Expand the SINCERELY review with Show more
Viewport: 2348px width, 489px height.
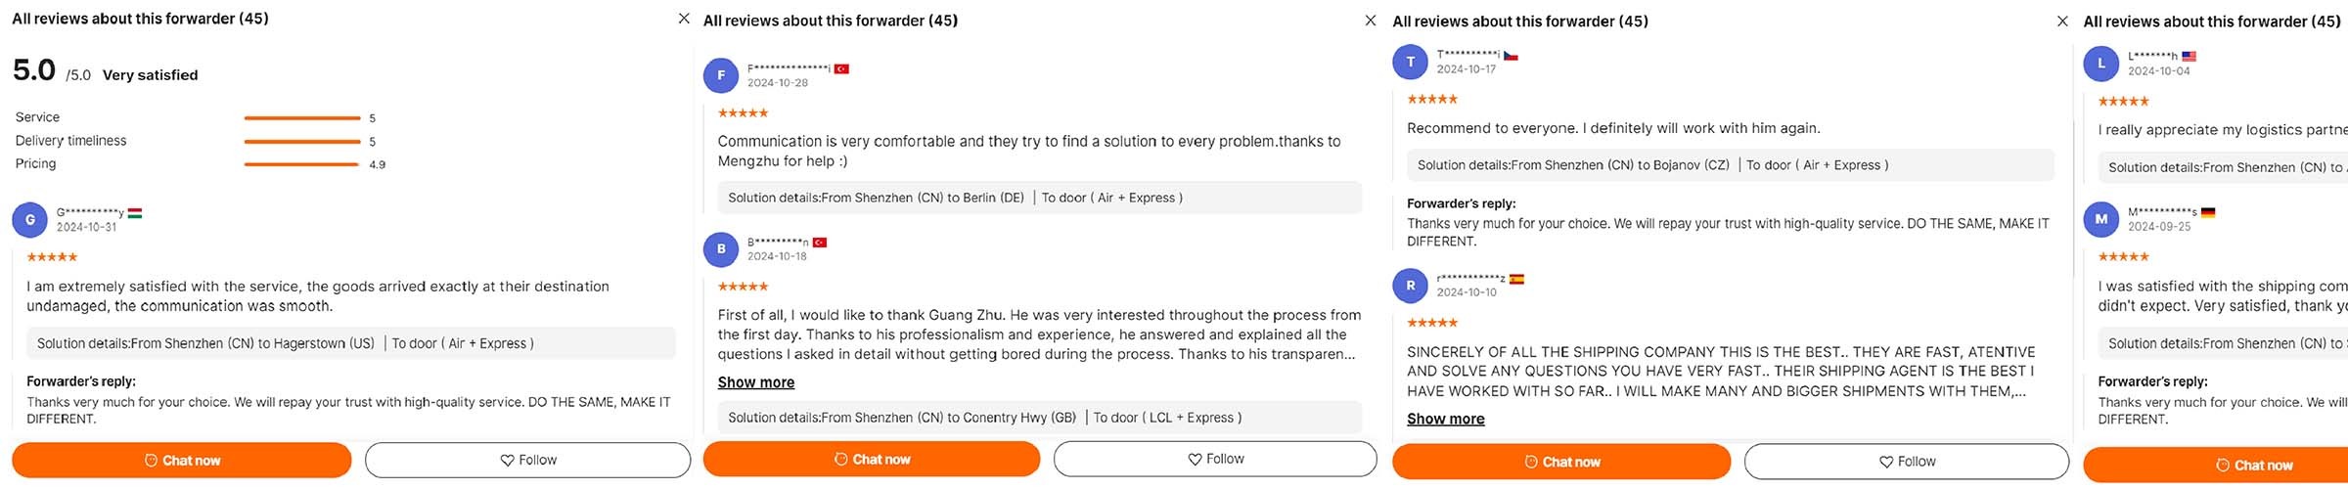(1445, 419)
